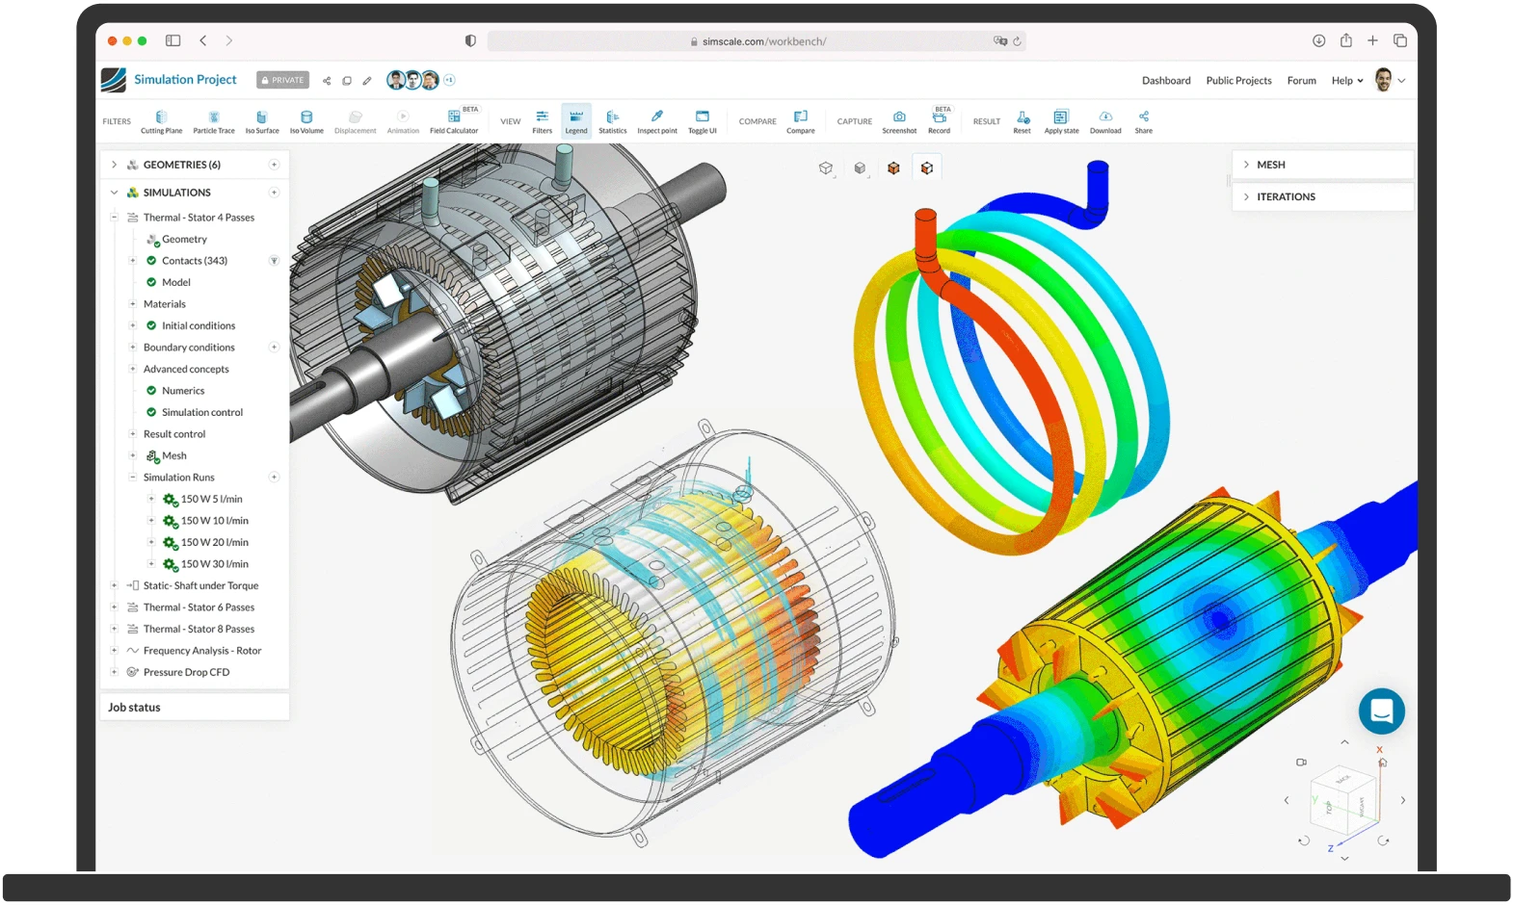Toggle the Legend display
Screen dimensions: 1514x905
pos(576,122)
